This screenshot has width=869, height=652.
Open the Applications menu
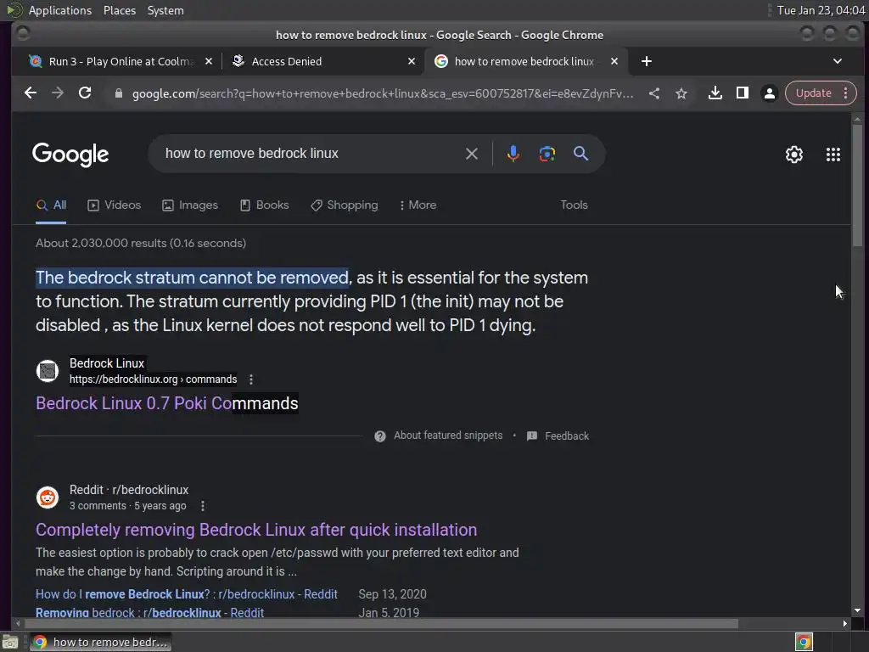click(60, 10)
